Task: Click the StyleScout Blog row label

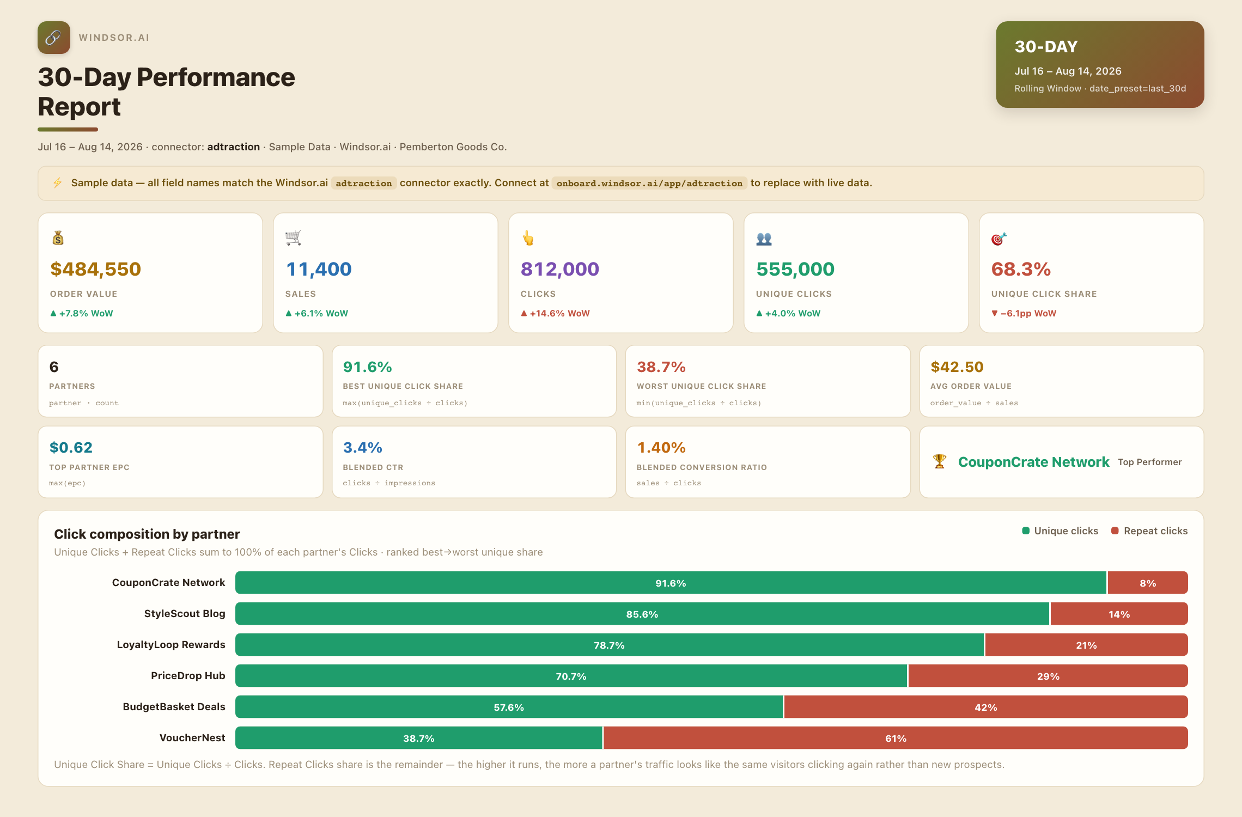Action: click(185, 613)
